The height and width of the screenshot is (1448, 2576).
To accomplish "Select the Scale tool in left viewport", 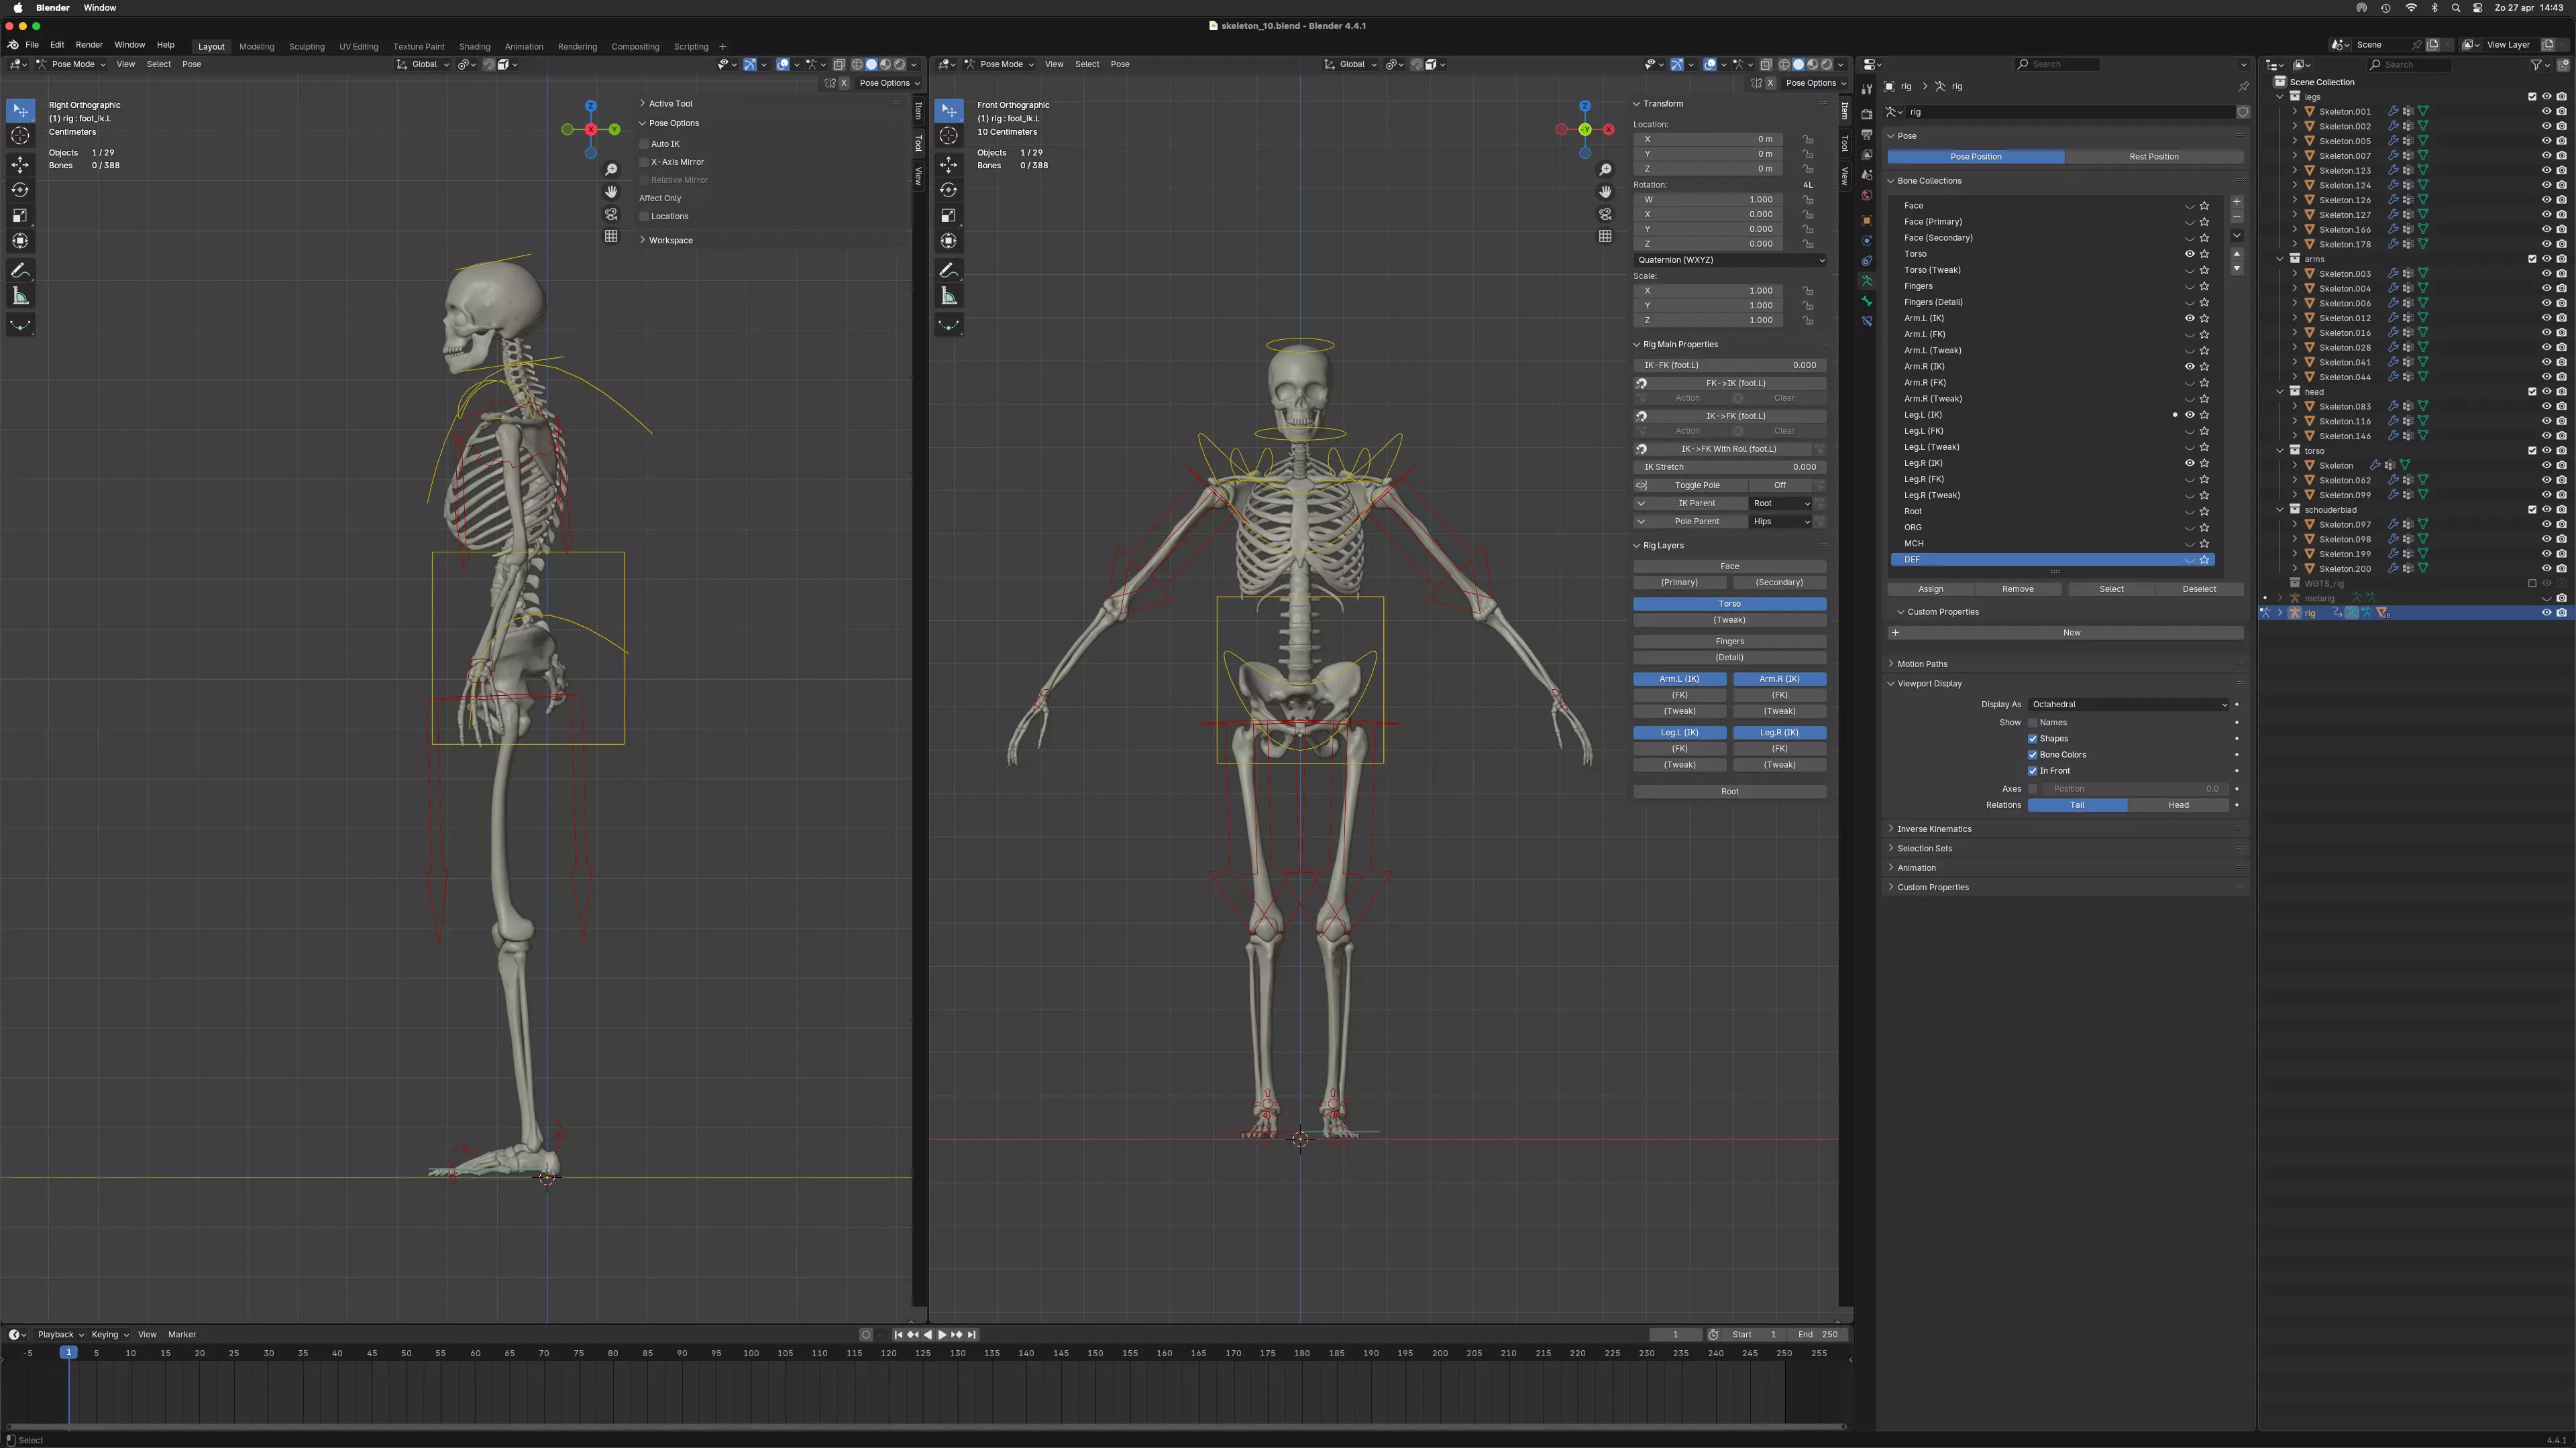I will [x=20, y=216].
